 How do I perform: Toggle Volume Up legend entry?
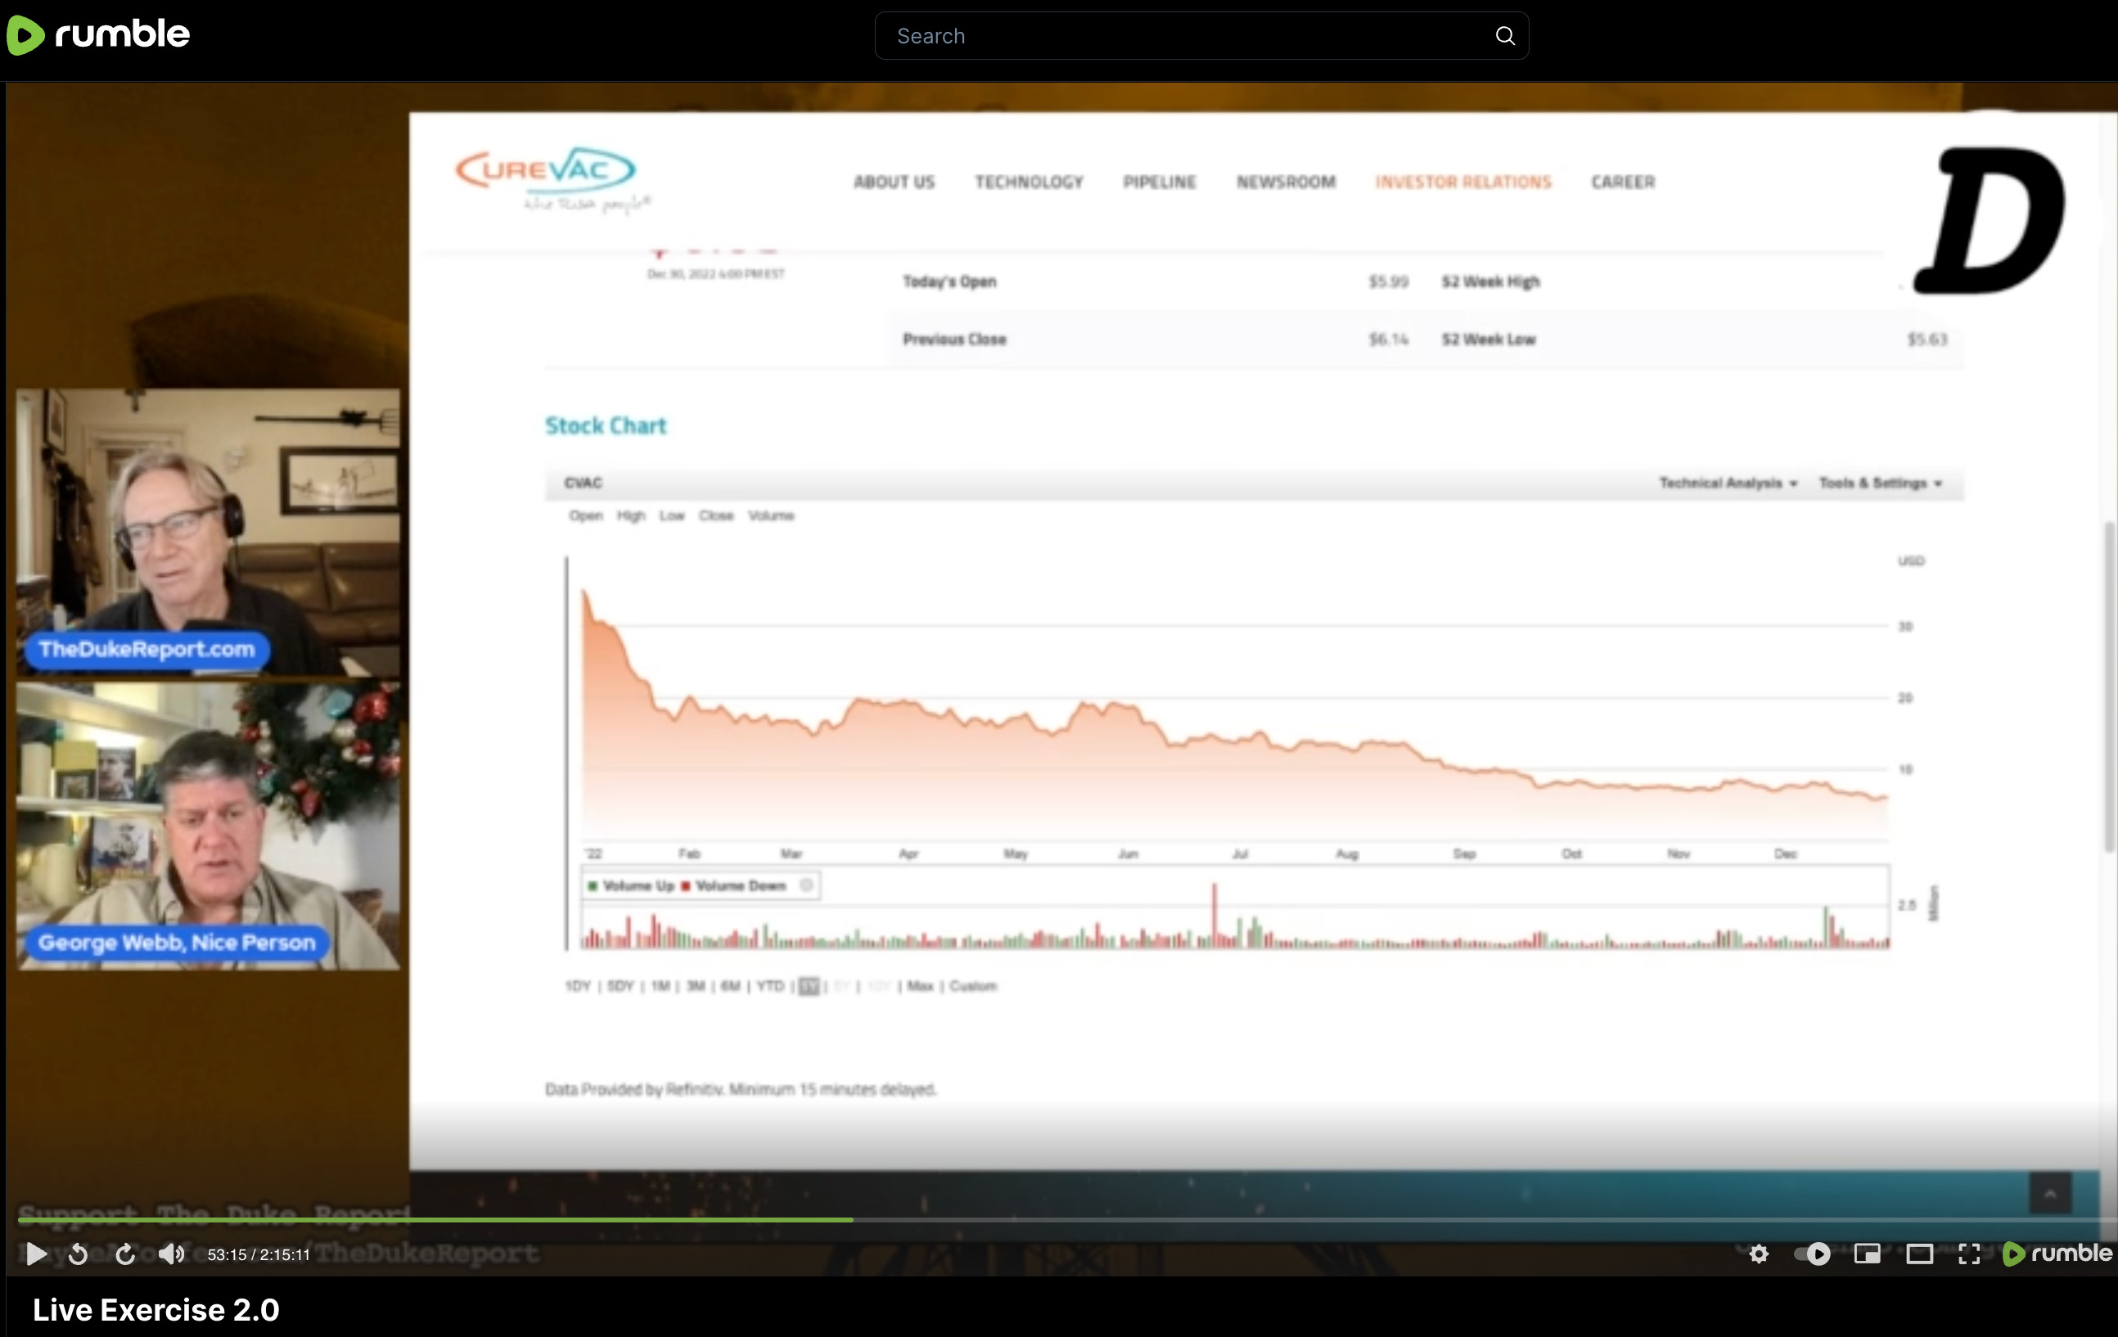tap(631, 886)
